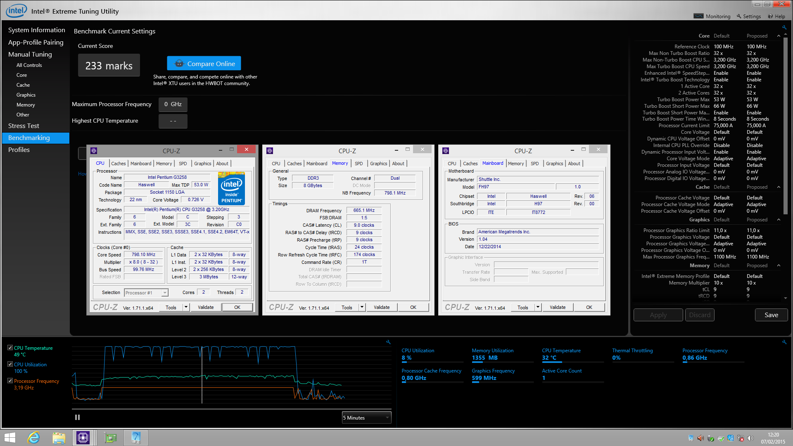Open the white volume speaker tray icon
793x446 pixels.
750,438
